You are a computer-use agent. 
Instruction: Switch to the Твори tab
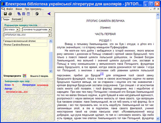[6, 19]
